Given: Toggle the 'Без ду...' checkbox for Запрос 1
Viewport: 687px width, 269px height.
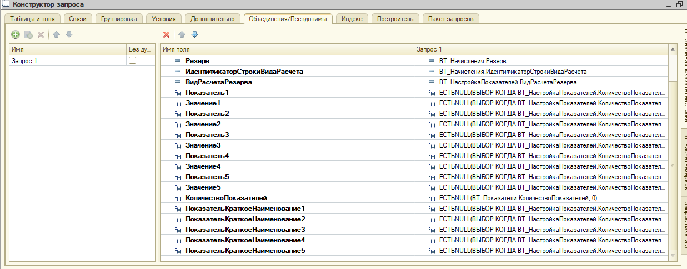Looking at the screenshot, I should 133,60.
